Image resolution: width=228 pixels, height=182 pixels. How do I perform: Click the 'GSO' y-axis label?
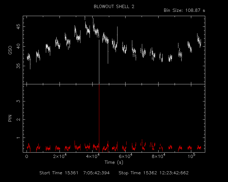(x=10, y=50)
